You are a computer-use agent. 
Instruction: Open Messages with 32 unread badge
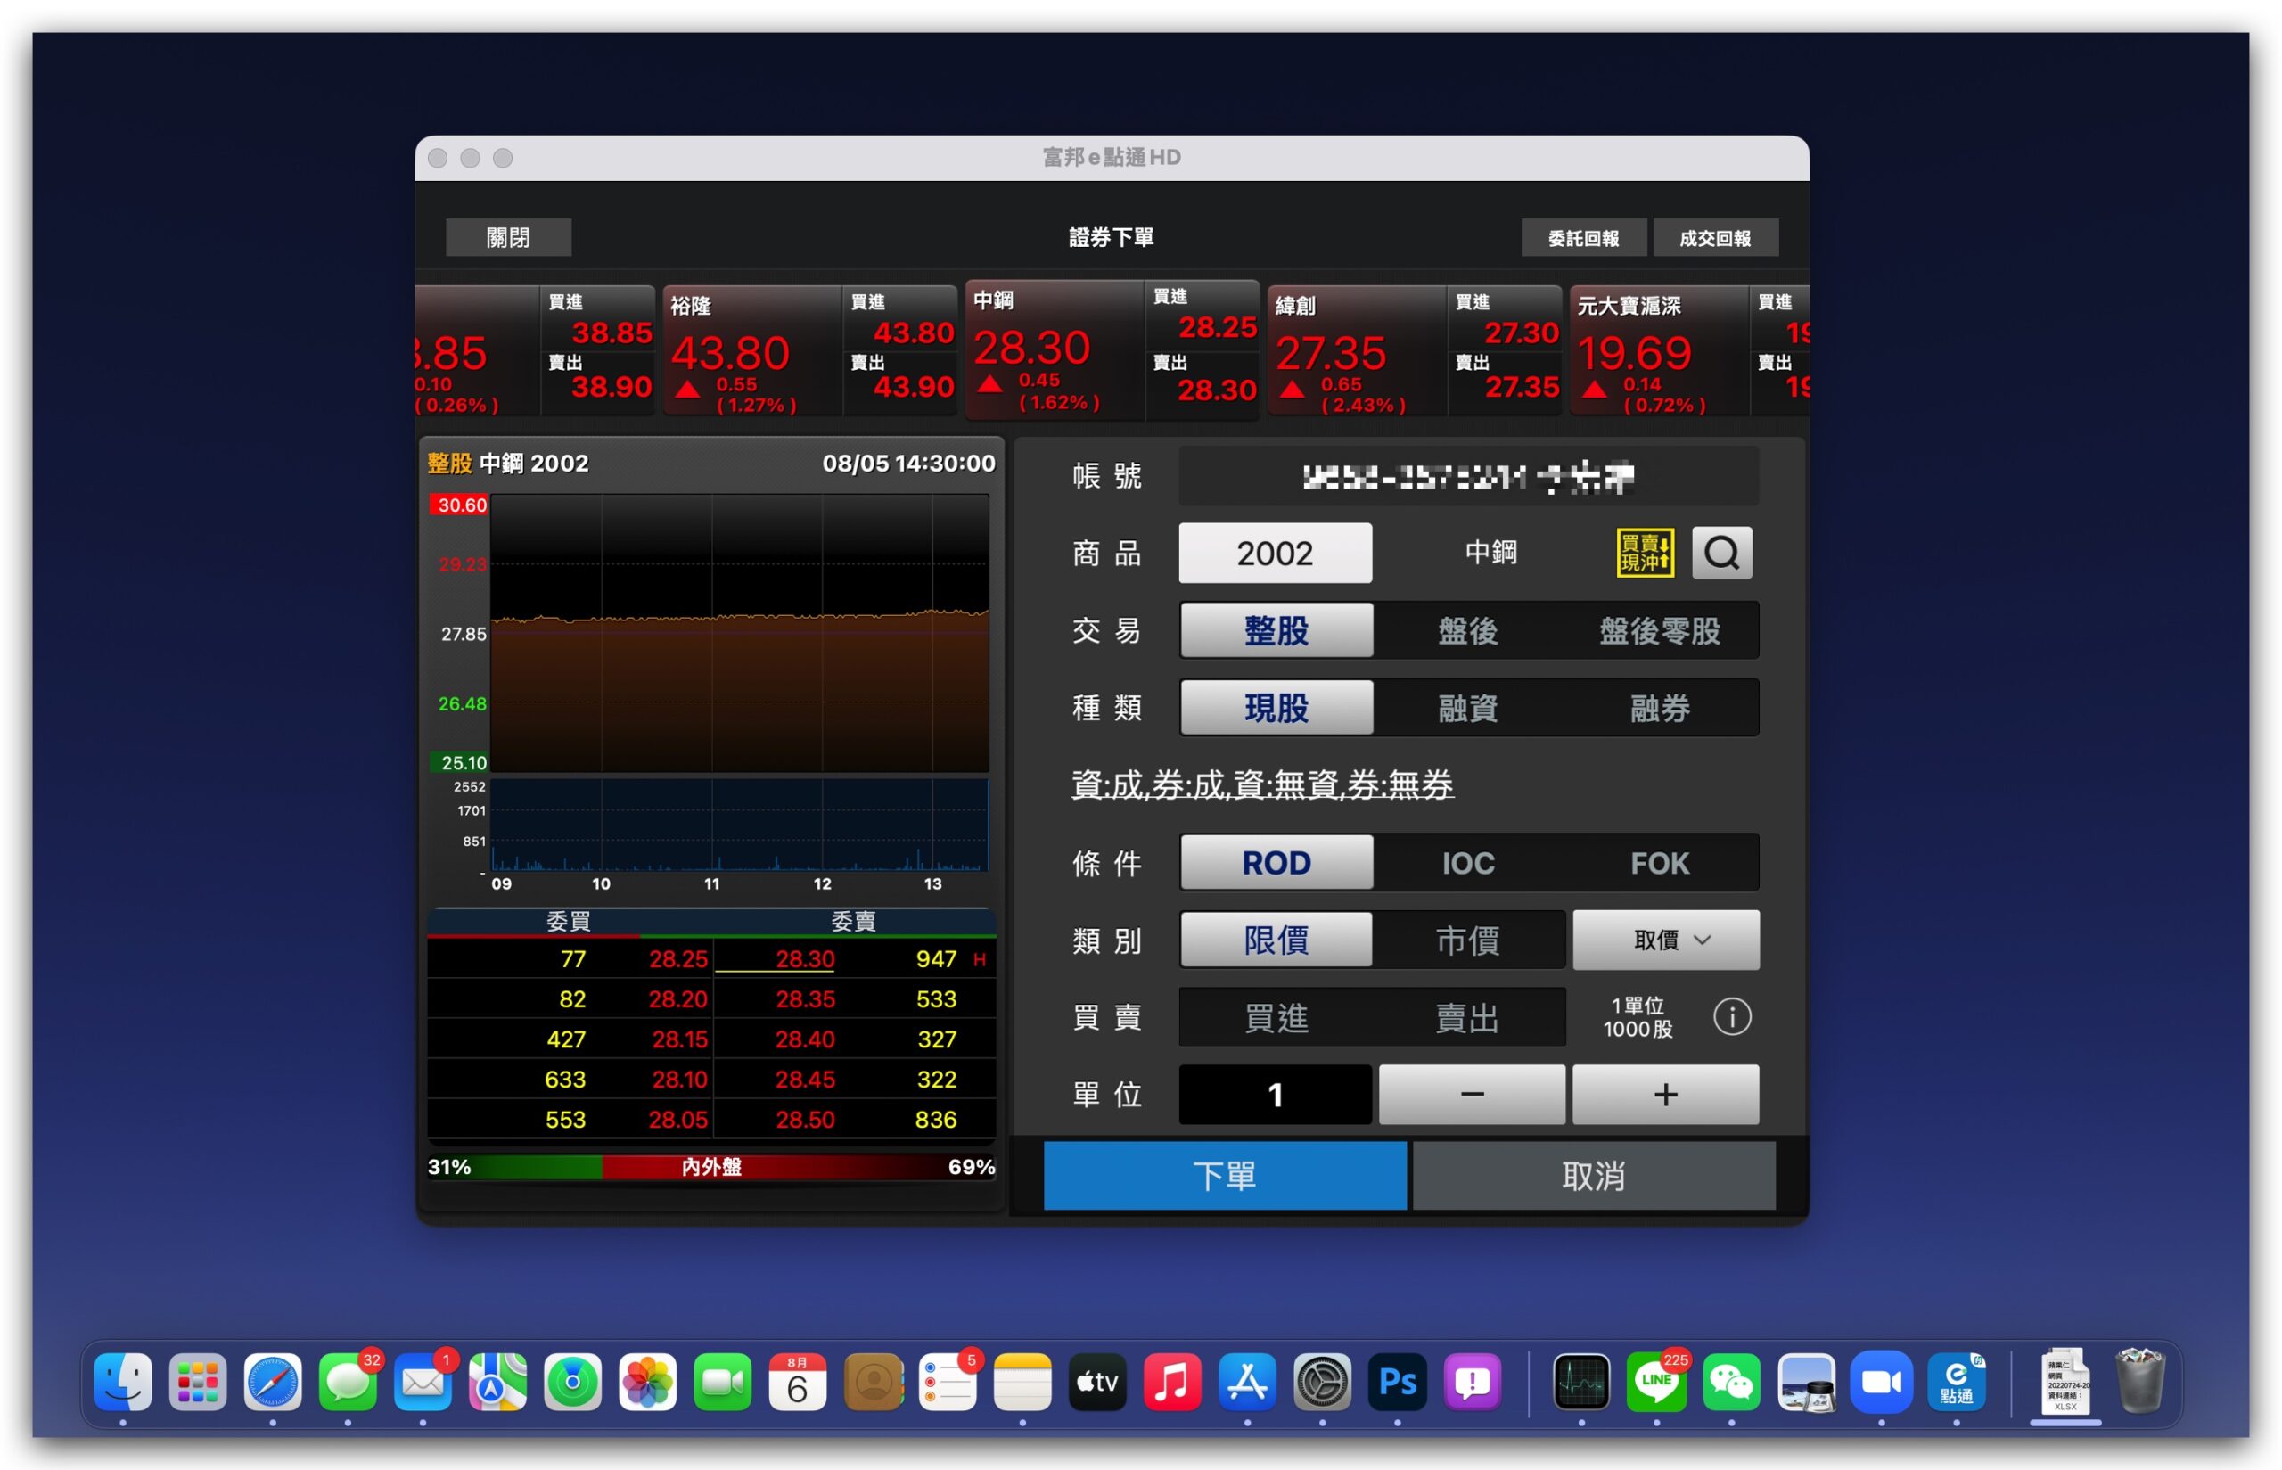pos(348,1381)
